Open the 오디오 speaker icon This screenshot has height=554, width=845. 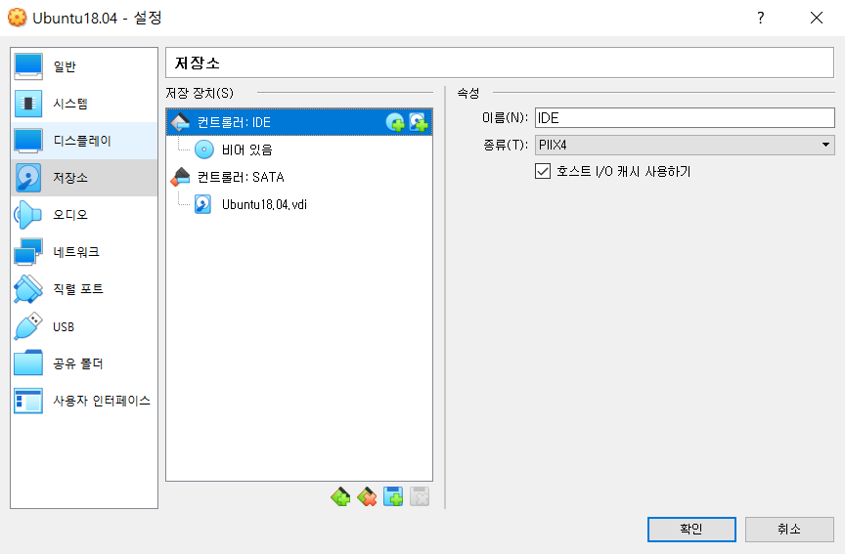pyautogui.click(x=28, y=215)
